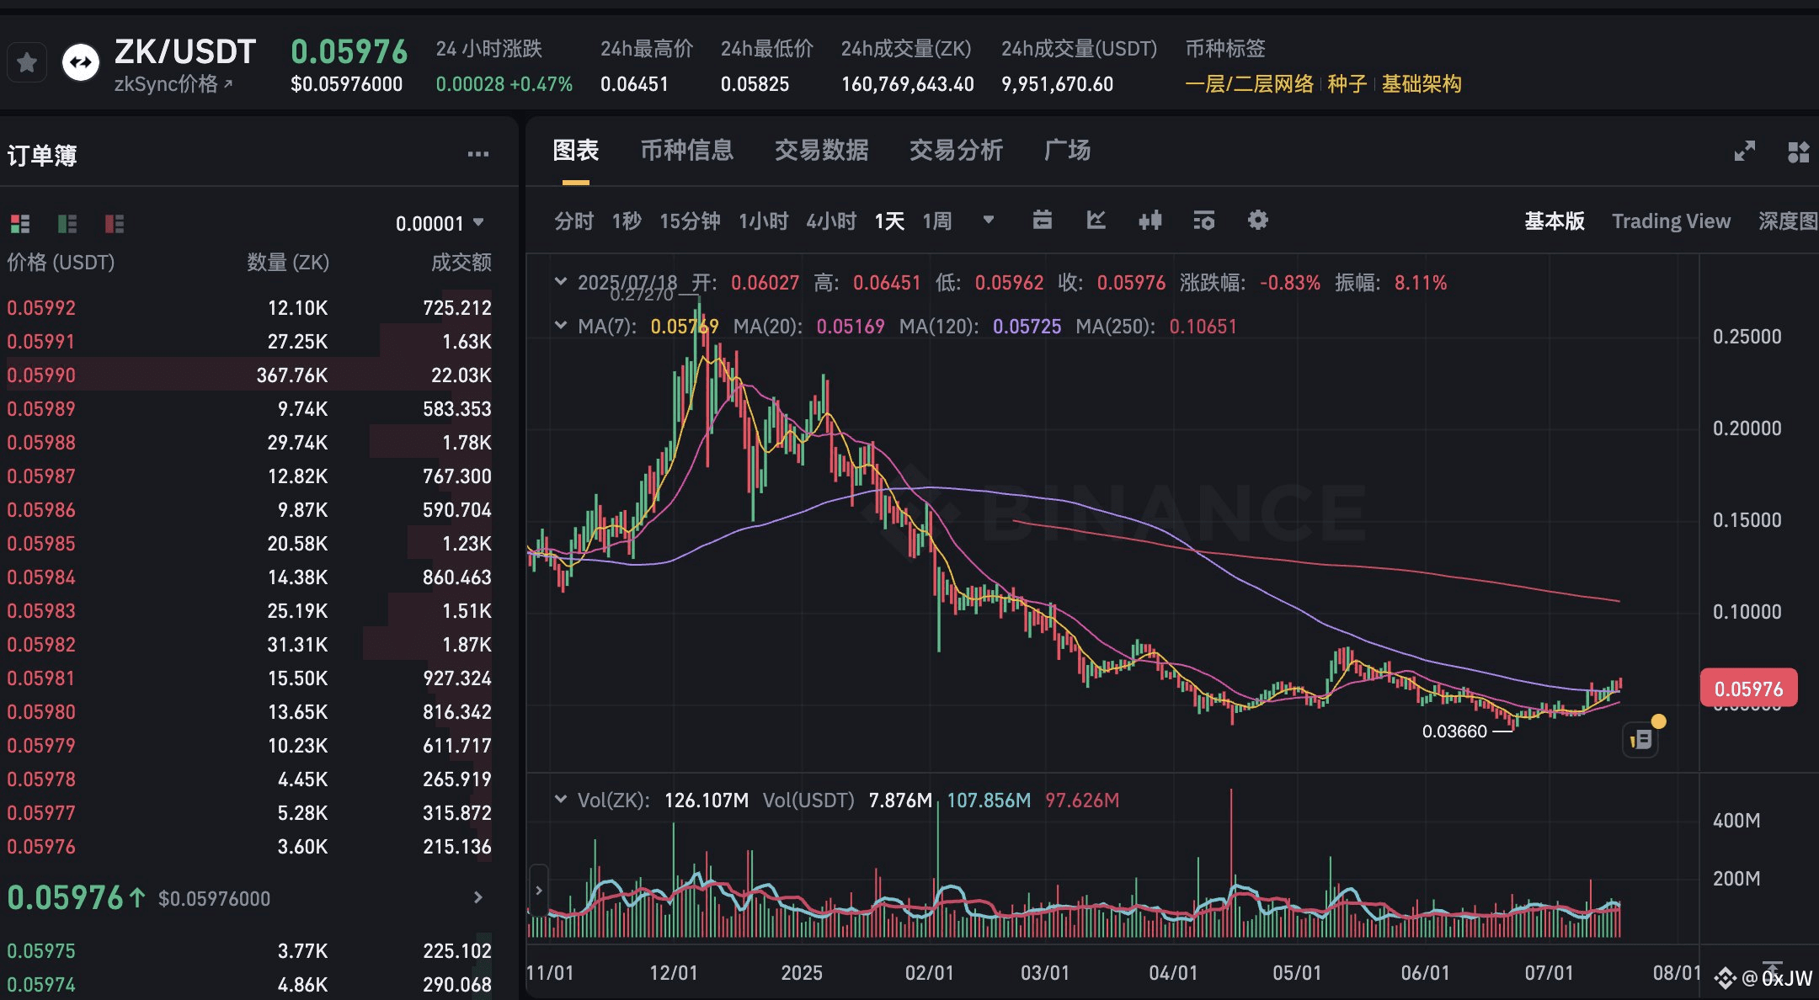
Task: Select the 0.05985 ask price
Action: (41, 544)
